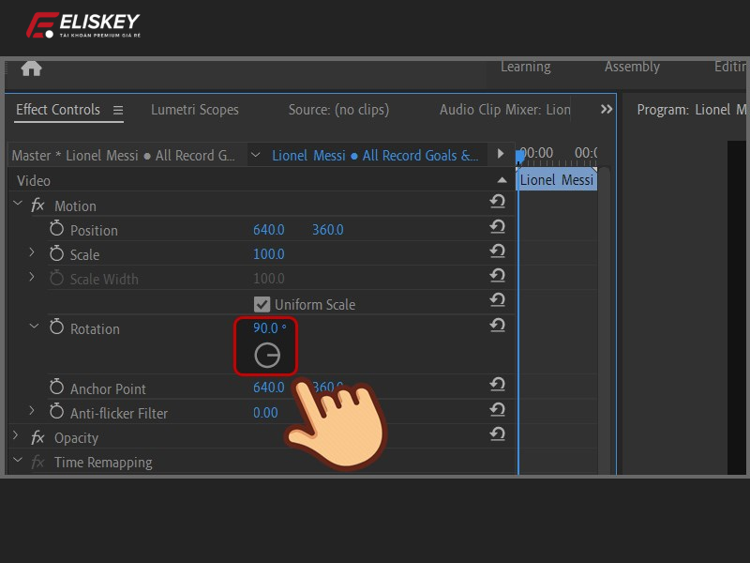The image size is (750, 563).
Task: Click the Rotation value 90.0
Action: click(265, 328)
